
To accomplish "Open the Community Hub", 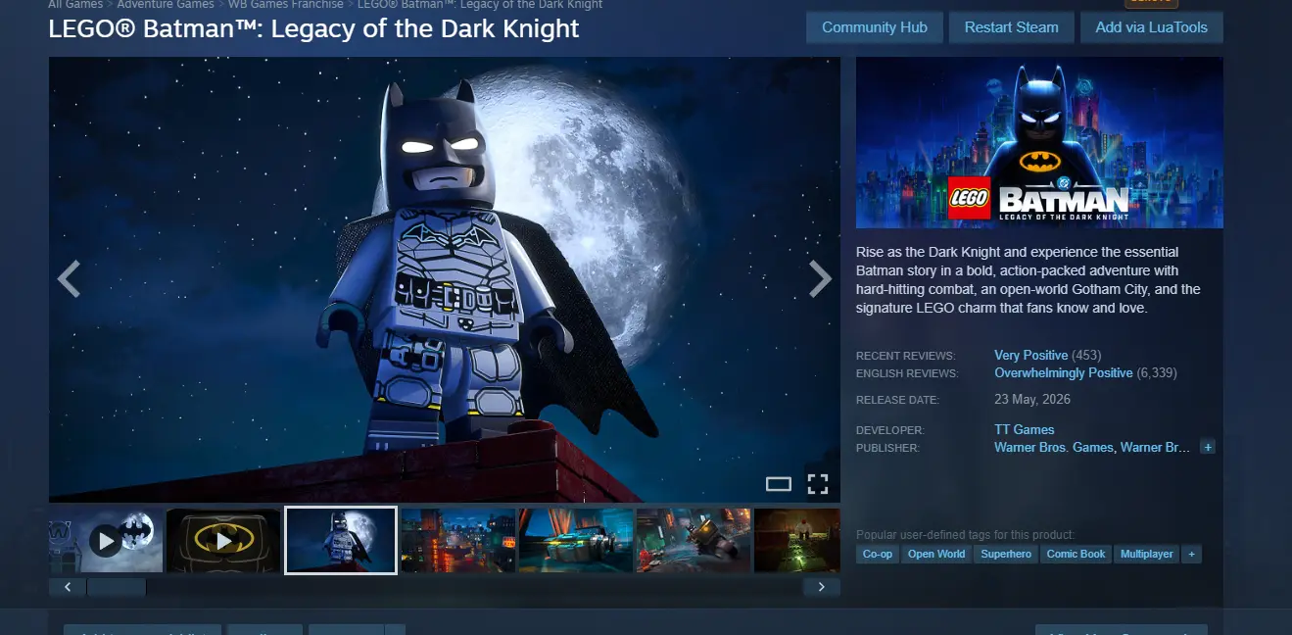I will [875, 27].
